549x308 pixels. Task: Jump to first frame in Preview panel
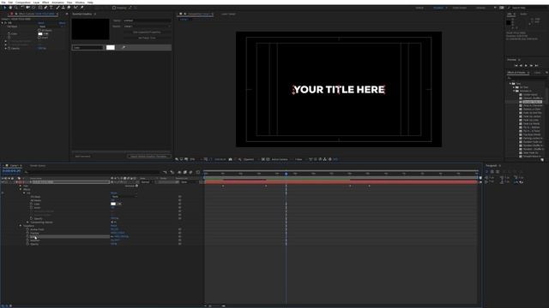(x=516, y=66)
